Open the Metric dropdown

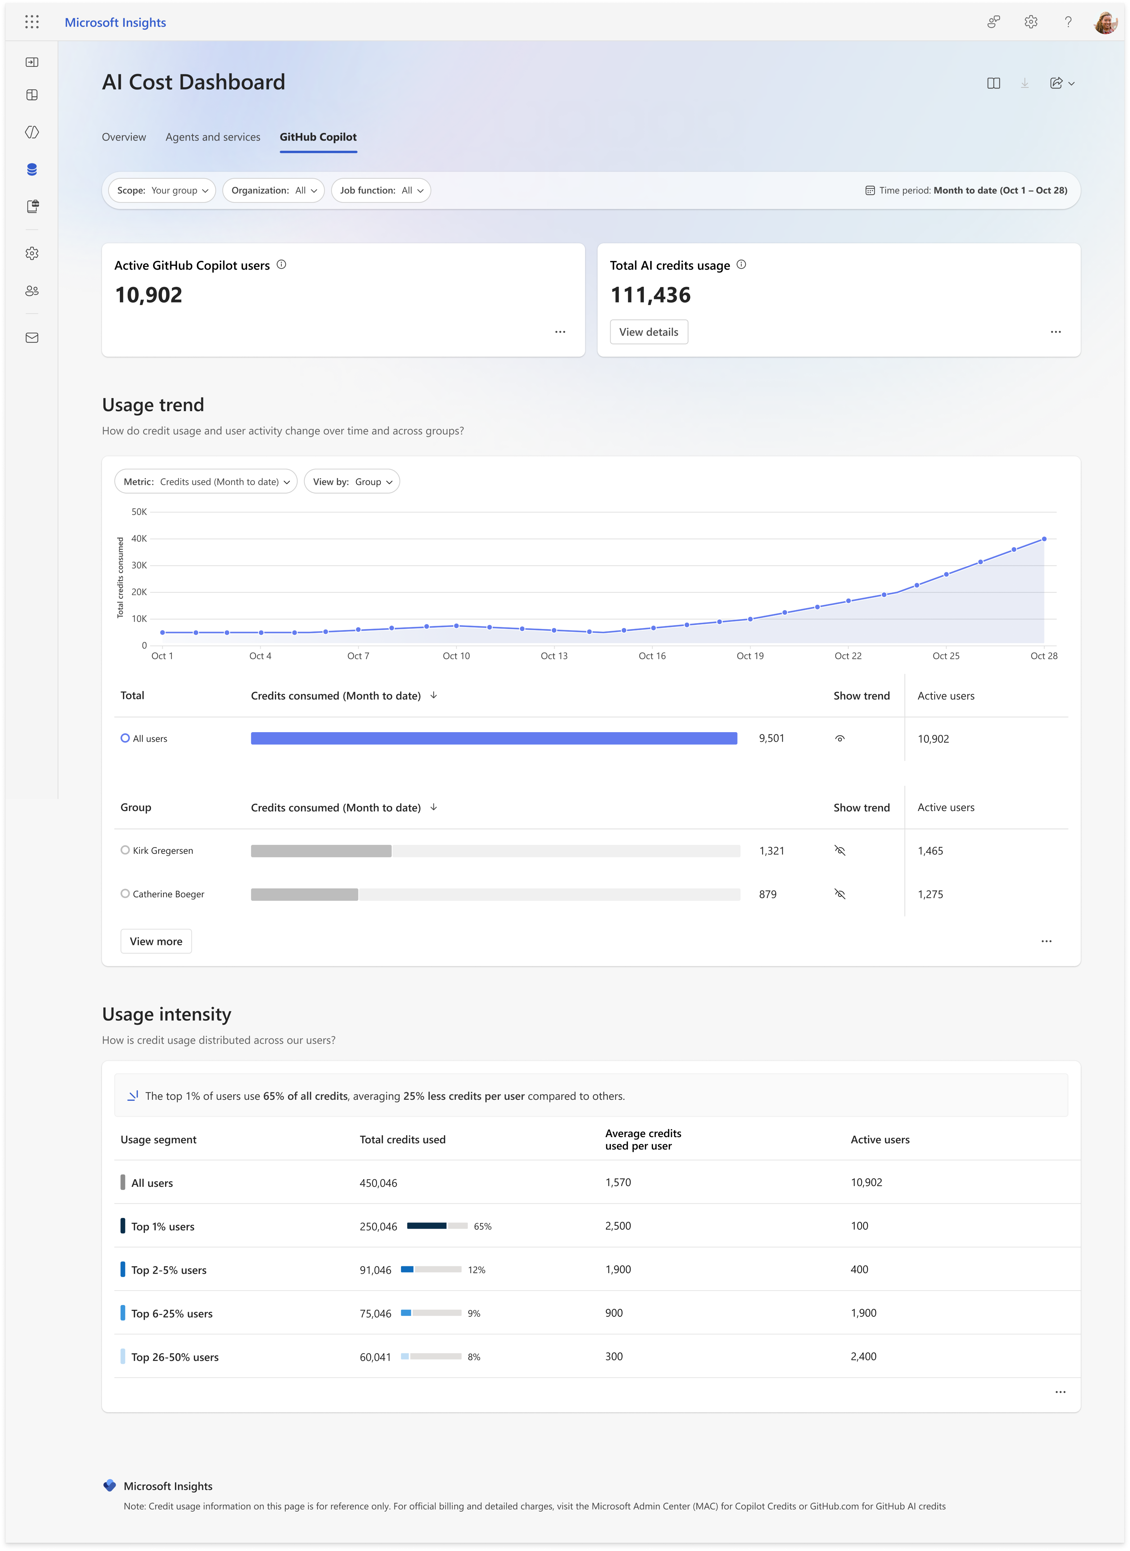pos(206,482)
